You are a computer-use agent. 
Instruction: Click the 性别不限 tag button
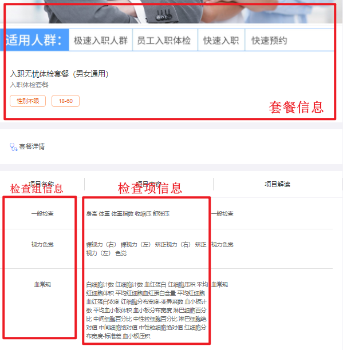coord(27,101)
